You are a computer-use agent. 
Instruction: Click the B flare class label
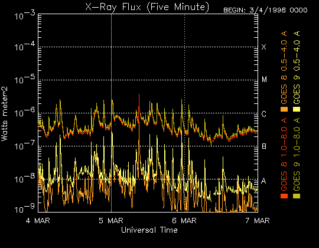point(264,146)
